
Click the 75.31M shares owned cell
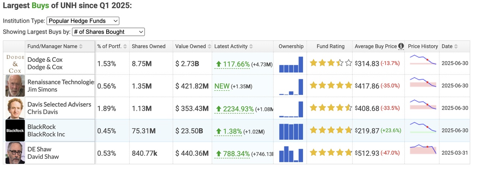tap(144, 131)
